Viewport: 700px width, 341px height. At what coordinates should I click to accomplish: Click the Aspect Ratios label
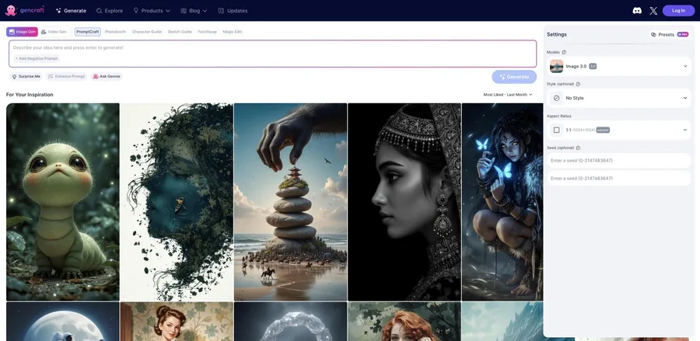(x=559, y=116)
